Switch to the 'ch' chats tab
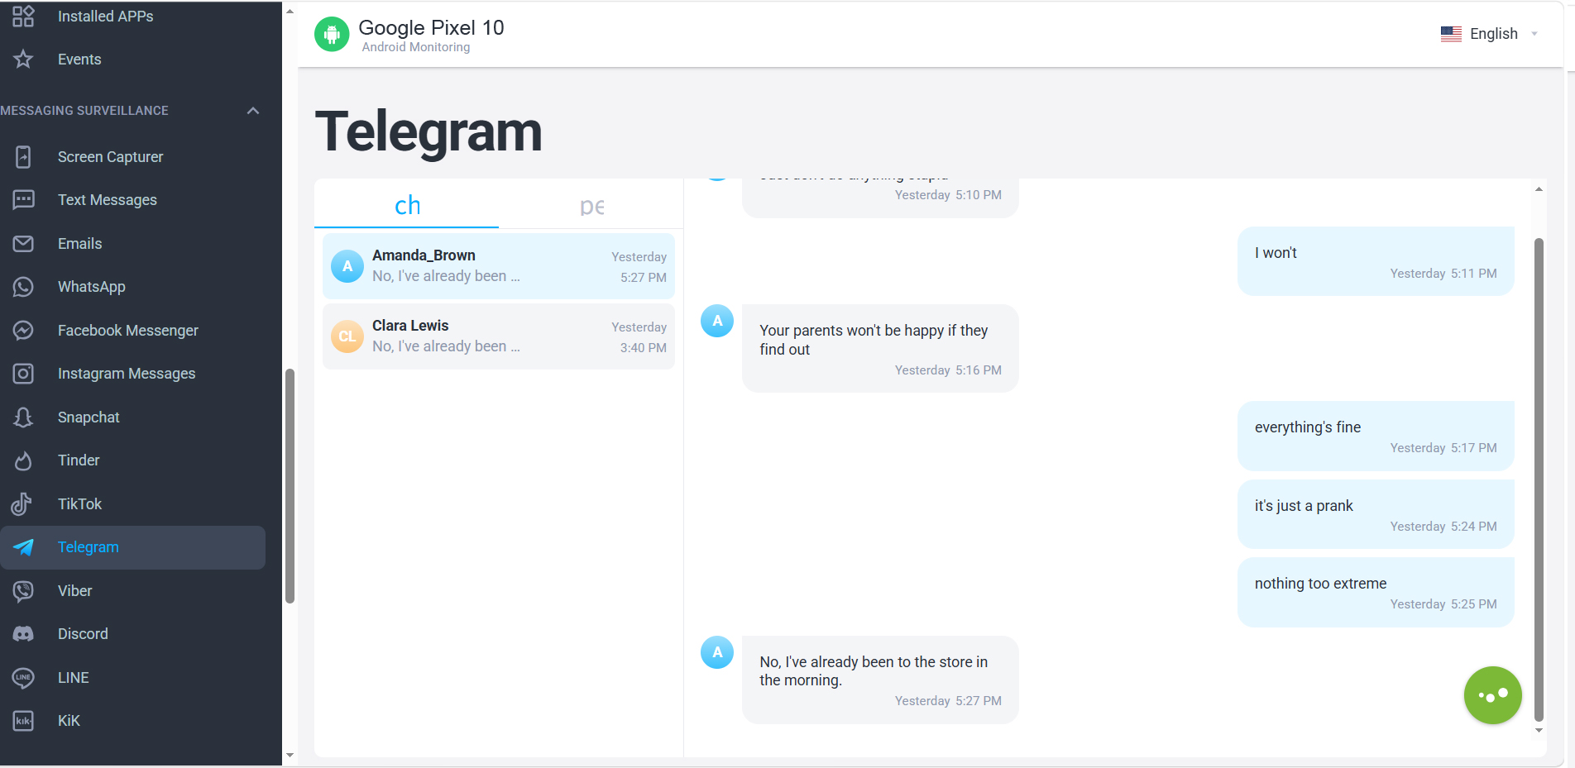1575x768 pixels. click(x=407, y=205)
